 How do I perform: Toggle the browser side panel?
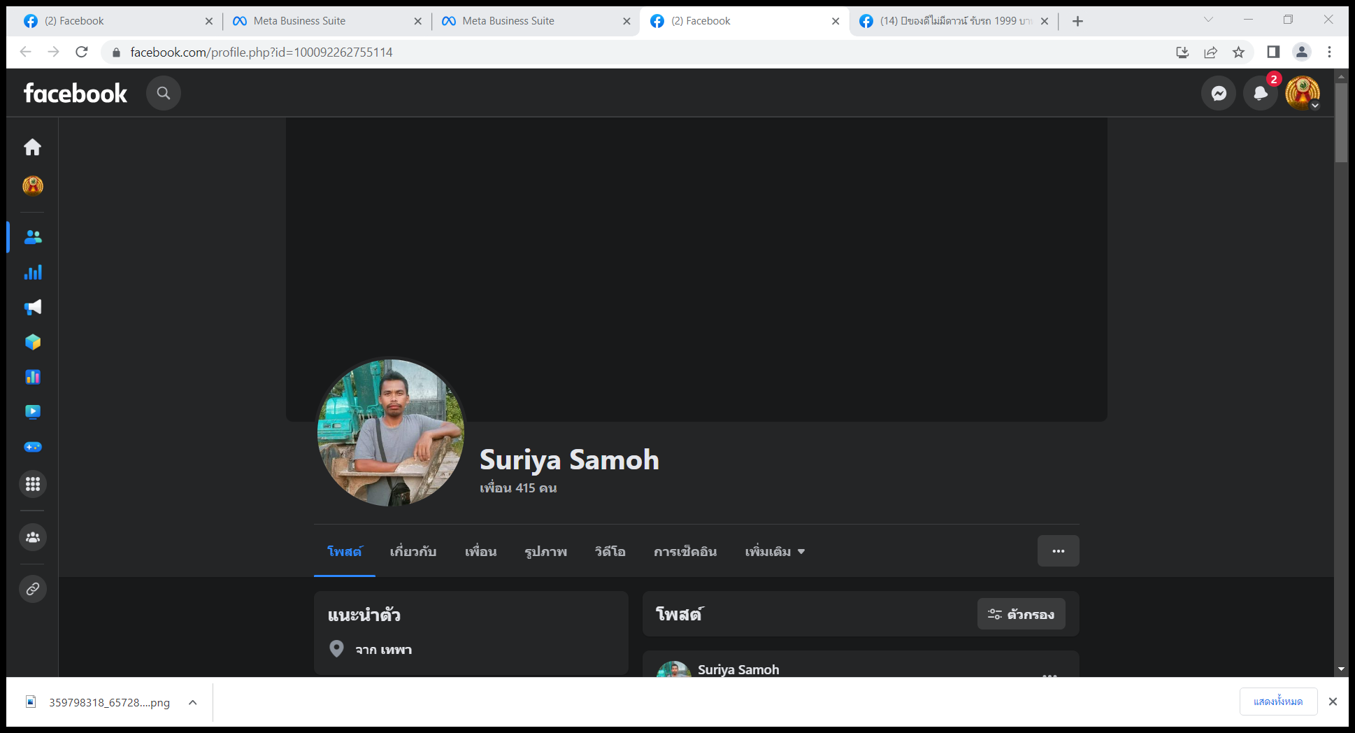[1273, 52]
